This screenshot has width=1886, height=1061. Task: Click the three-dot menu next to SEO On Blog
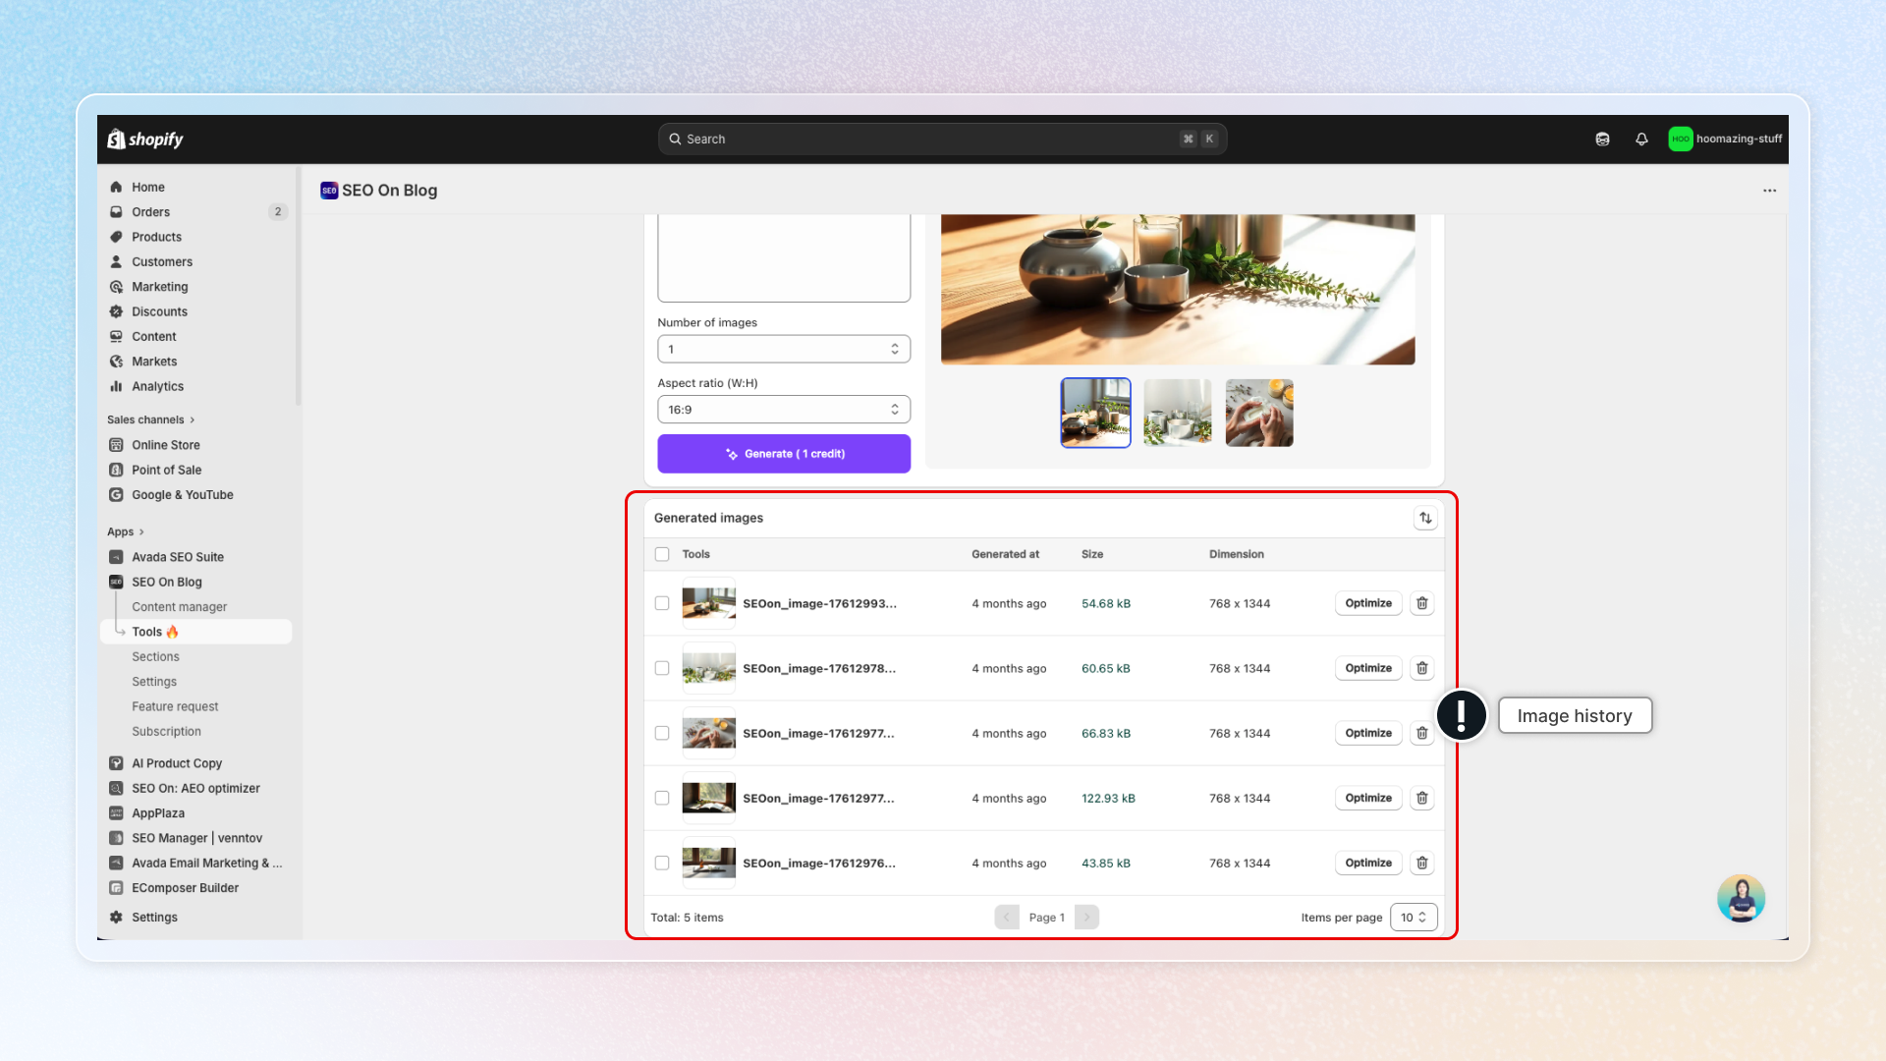(1769, 191)
